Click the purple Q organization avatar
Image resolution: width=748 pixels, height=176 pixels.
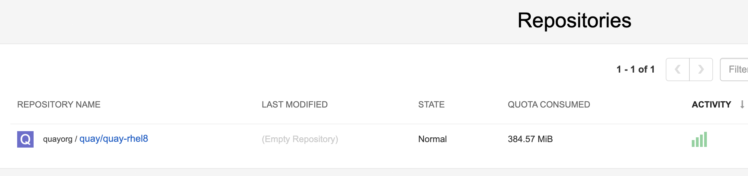pyautogui.click(x=25, y=139)
